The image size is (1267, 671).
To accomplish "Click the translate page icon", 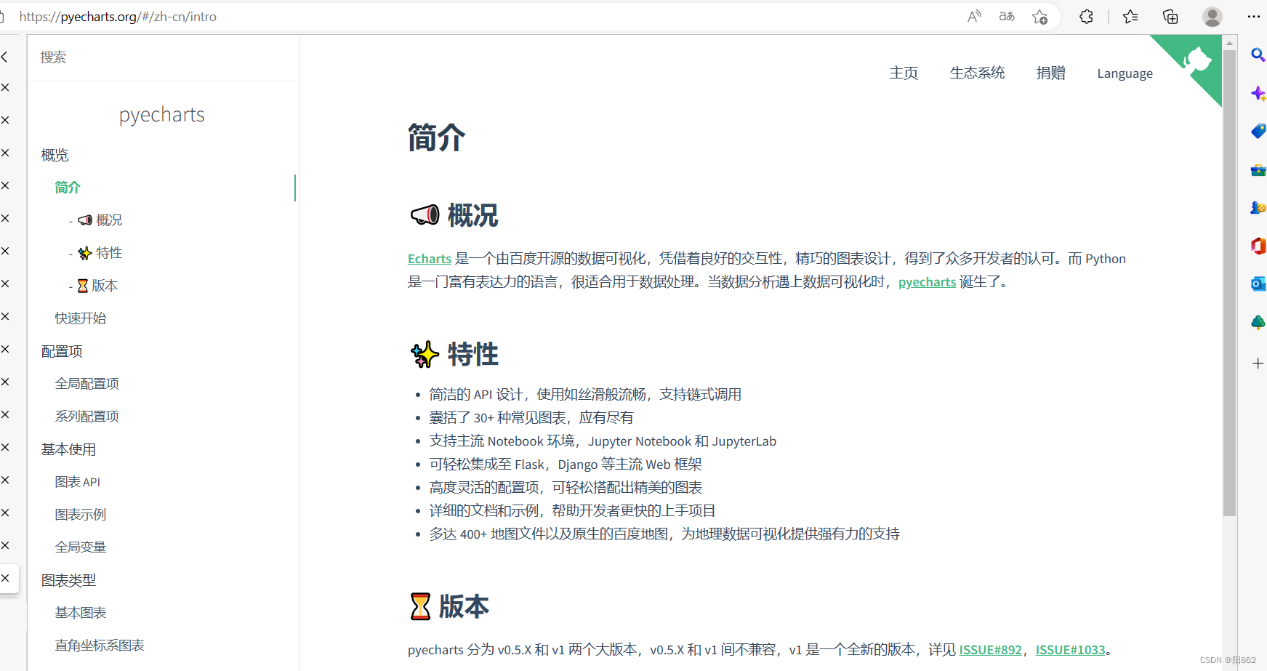I will tap(1007, 17).
